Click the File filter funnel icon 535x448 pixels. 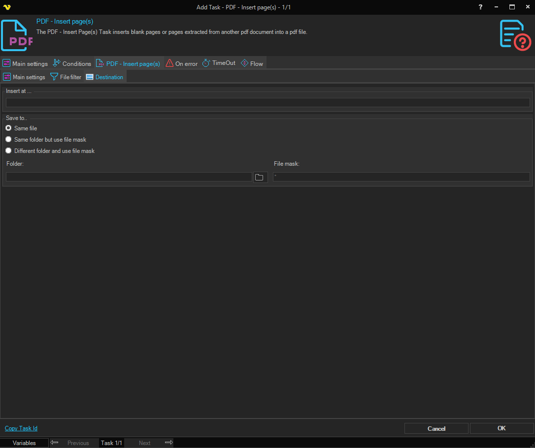(54, 77)
